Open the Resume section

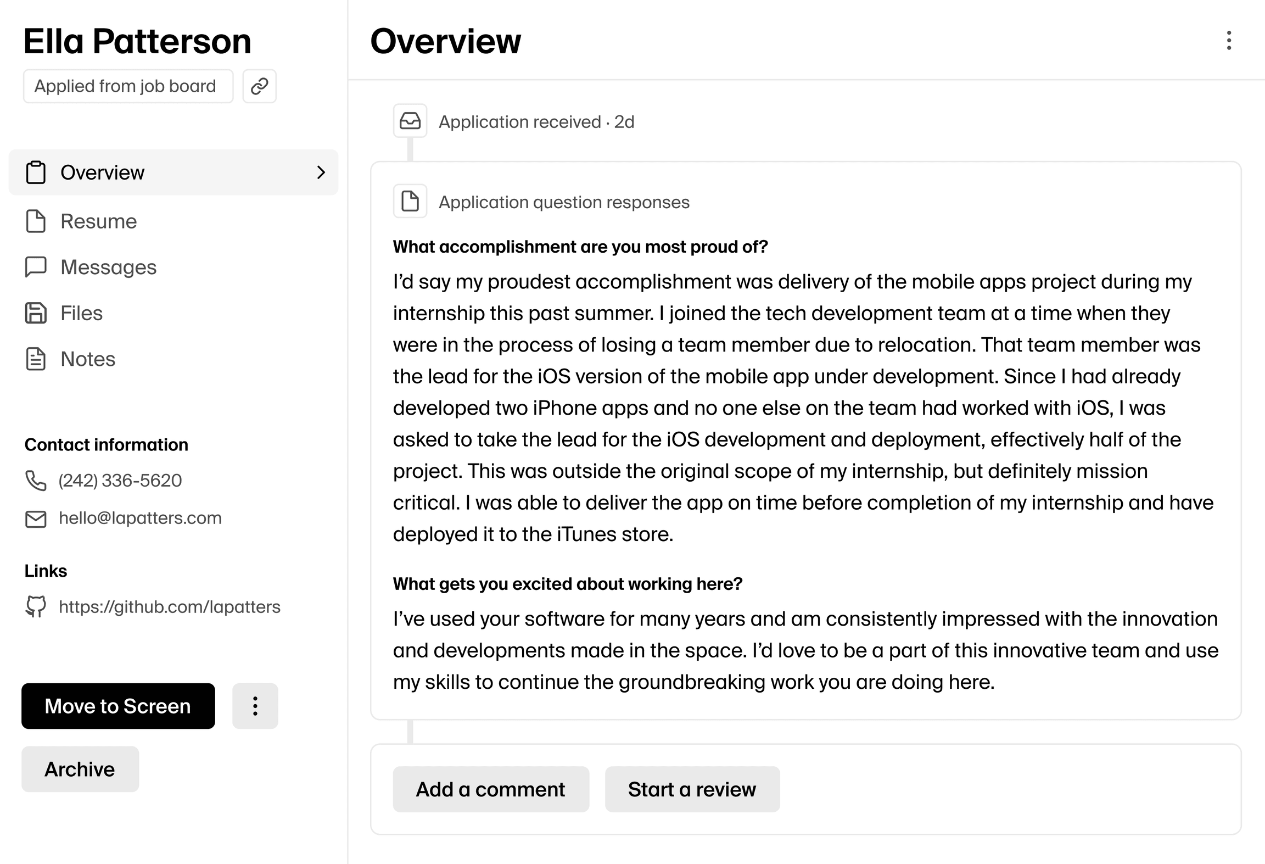click(99, 221)
